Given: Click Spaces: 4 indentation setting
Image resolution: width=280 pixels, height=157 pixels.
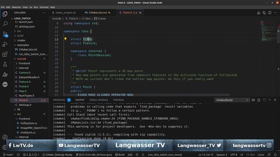Looking at the screenshot, I should (222, 155).
